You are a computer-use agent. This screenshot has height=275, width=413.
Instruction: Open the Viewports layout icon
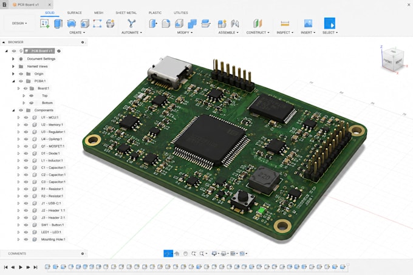click(x=242, y=253)
